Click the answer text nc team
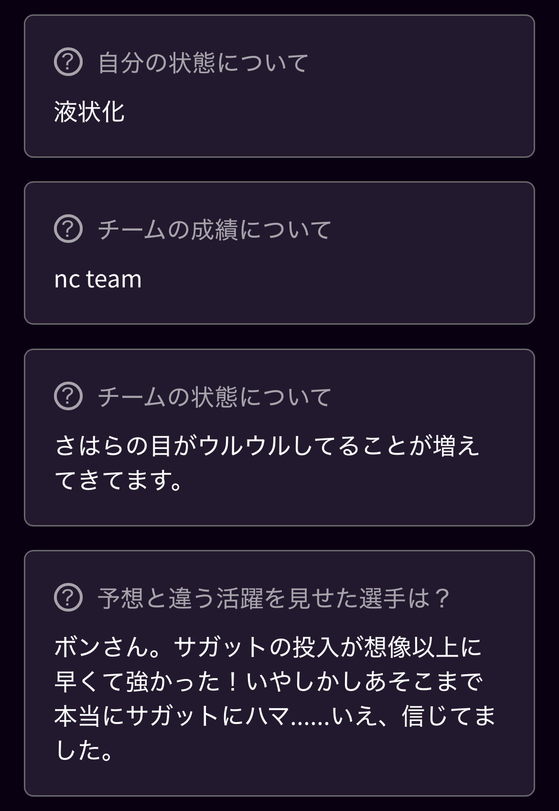This screenshot has height=811, width=559. tap(98, 279)
